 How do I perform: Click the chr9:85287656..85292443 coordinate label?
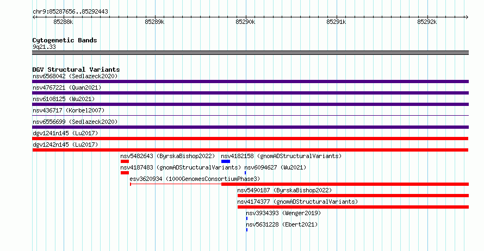[70, 11]
